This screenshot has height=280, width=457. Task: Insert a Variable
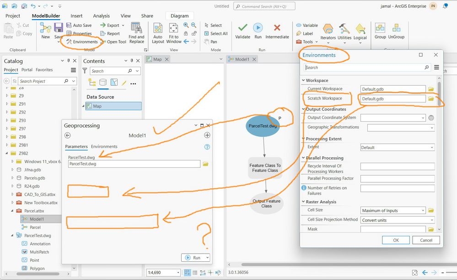coord(307,25)
